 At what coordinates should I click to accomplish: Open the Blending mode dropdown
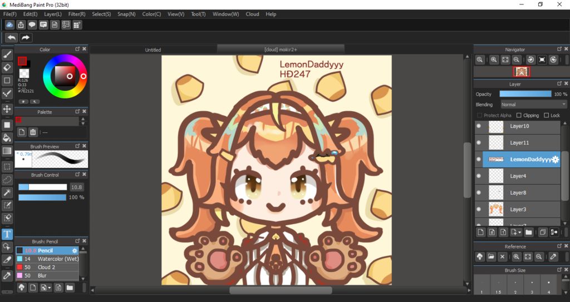[x=533, y=105]
